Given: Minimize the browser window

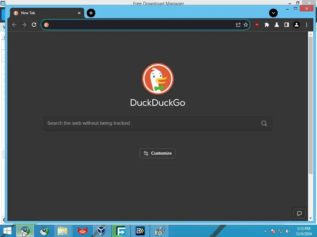Looking at the screenshot, I should (x=287, y=9).
